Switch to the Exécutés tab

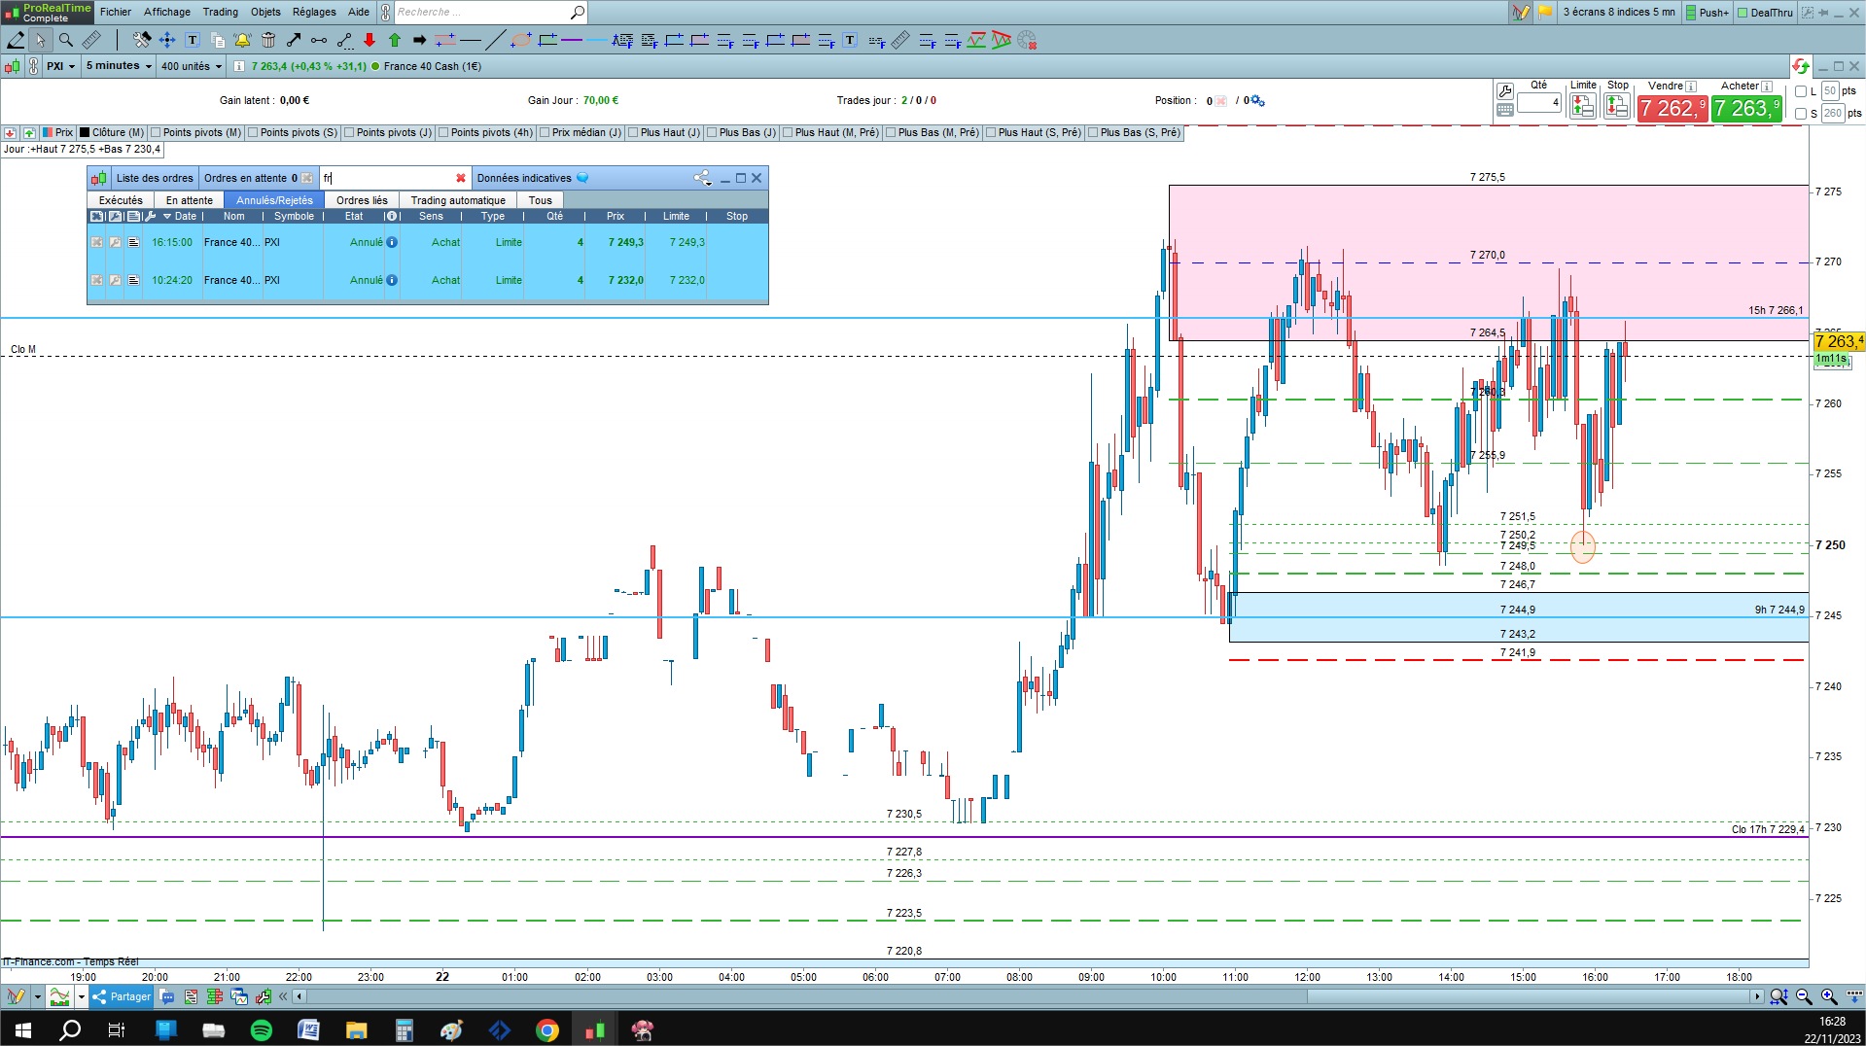point(121,201)
